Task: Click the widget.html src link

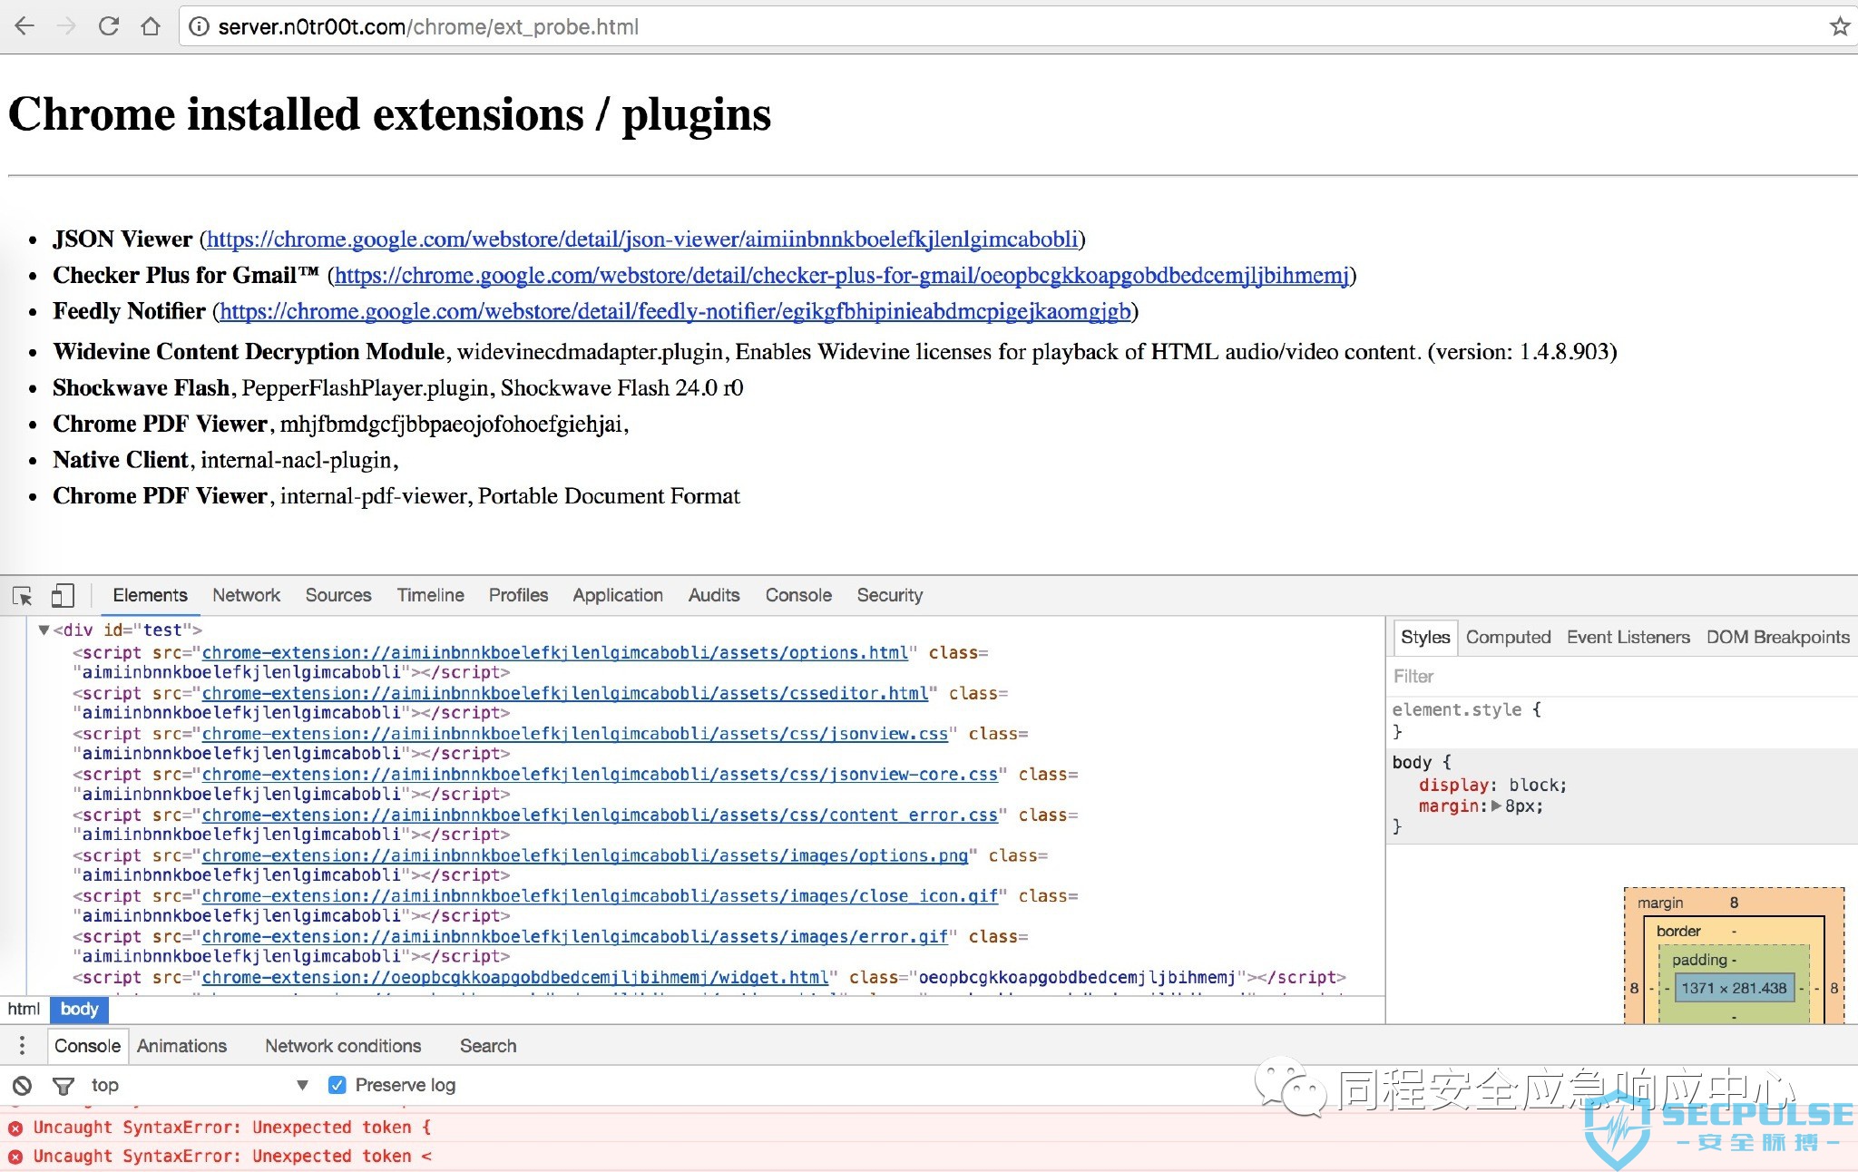Action: coord(514,978)
